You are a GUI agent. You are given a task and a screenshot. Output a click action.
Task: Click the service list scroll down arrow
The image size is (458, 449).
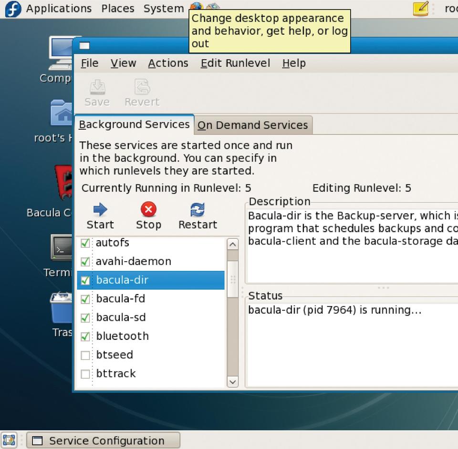pyautogui.click(x=232, y=381)
